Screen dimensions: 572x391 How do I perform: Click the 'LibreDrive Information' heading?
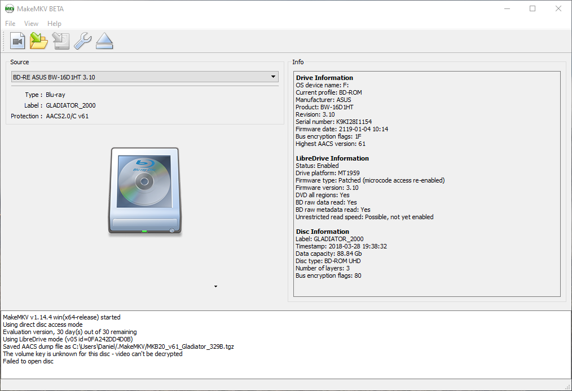(332, 158)
